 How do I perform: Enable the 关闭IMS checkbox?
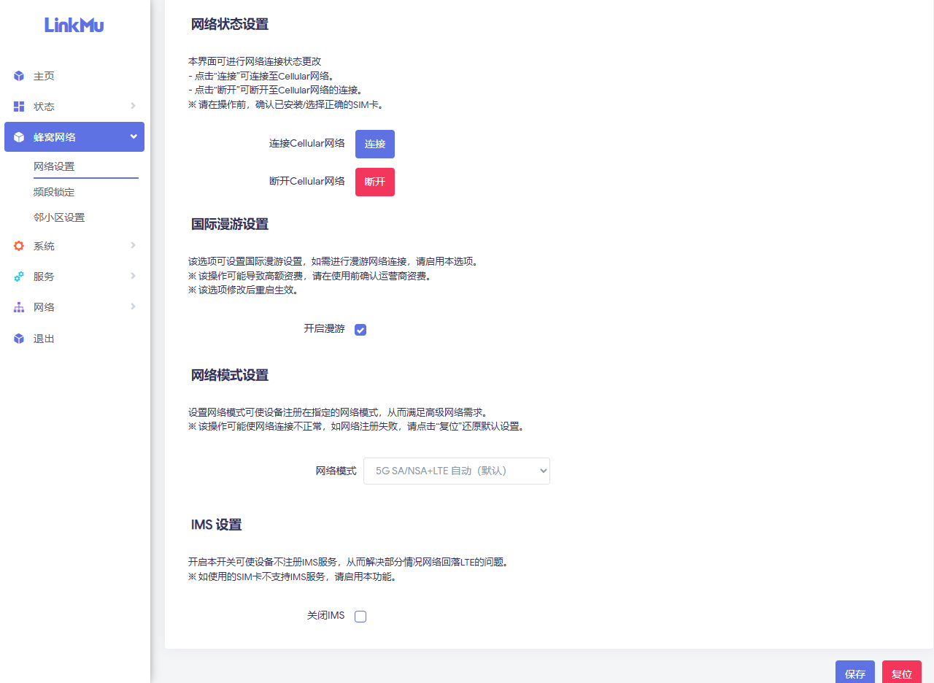(x=360, y=617)
